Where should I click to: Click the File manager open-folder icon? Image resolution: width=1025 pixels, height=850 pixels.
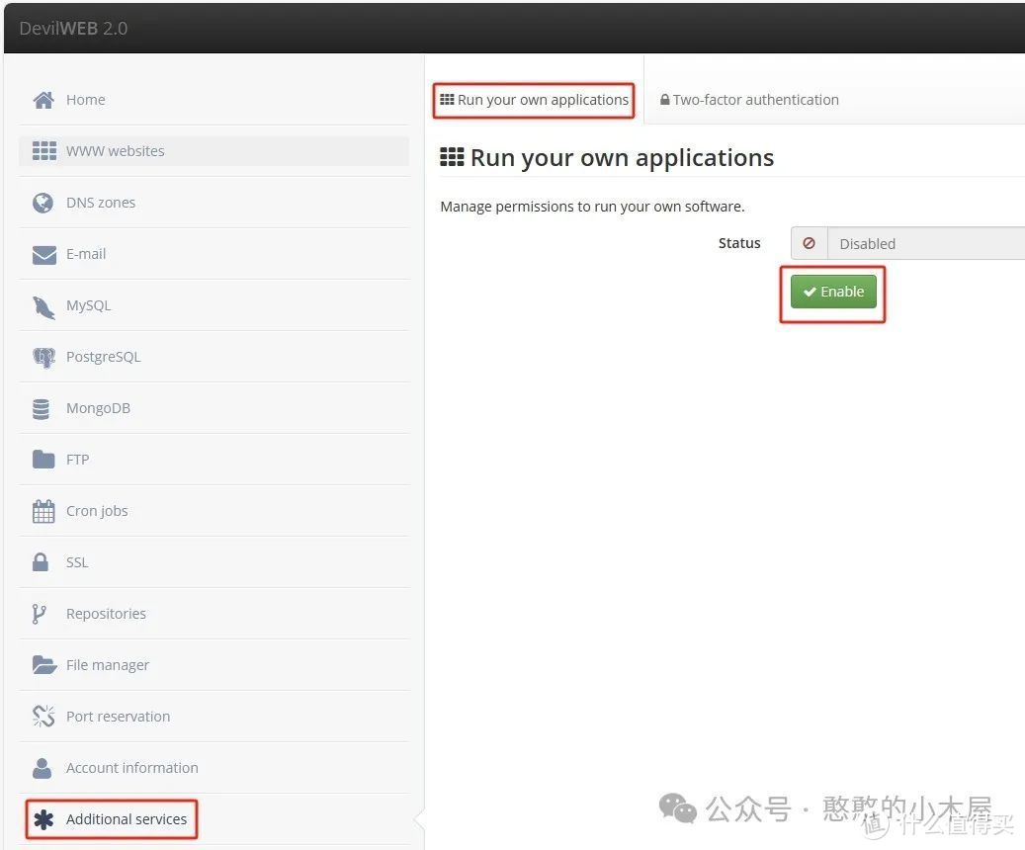coord(44,665)
